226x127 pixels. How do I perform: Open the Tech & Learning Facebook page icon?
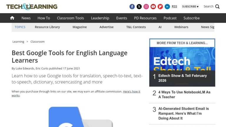coord(132,7)
